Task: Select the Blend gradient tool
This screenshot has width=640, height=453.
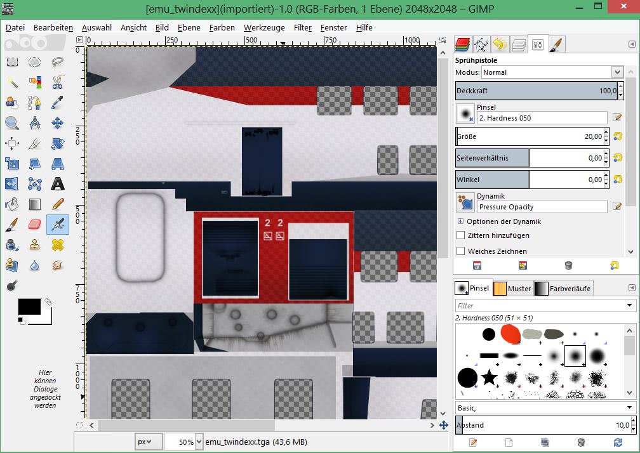Action: coord(35,204)
